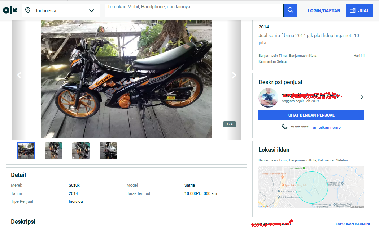Click the Hari ini posting date
379x228 pixels.
359,56
